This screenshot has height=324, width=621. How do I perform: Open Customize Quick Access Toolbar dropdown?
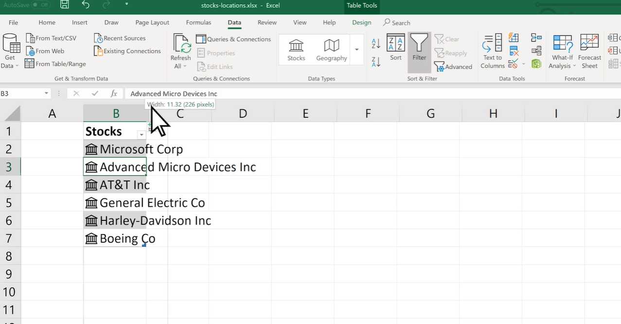[x=126, y=4]
